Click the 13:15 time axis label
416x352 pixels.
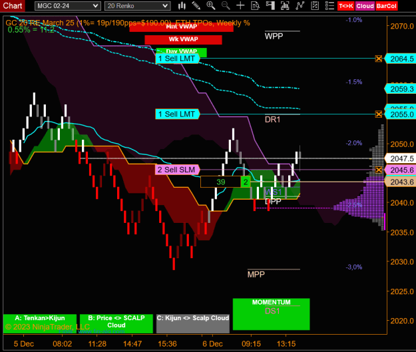286,344
